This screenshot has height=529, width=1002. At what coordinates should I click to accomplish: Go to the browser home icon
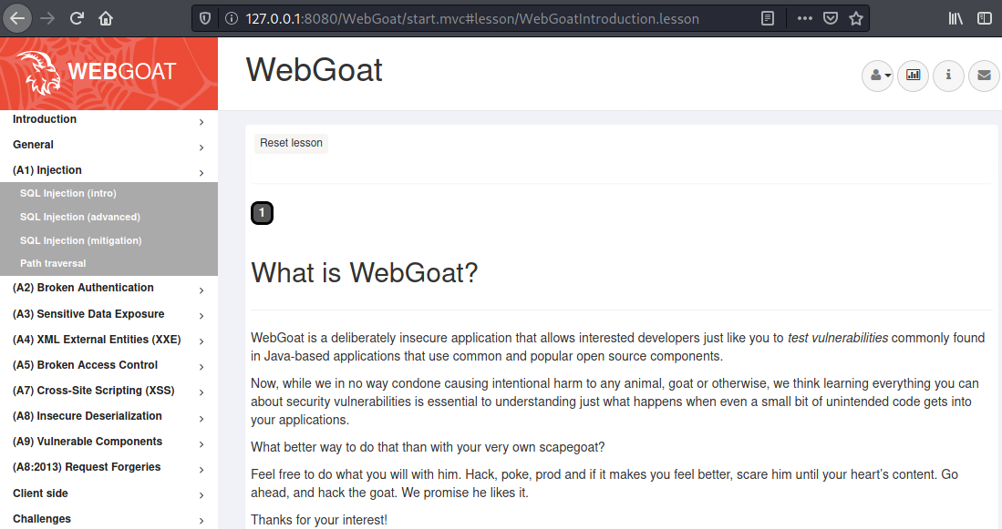[106, 18]
